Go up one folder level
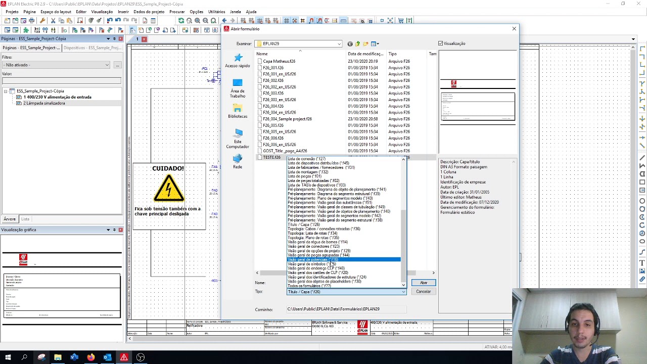Viewport: 647px width, 364px height. point(357,44)
